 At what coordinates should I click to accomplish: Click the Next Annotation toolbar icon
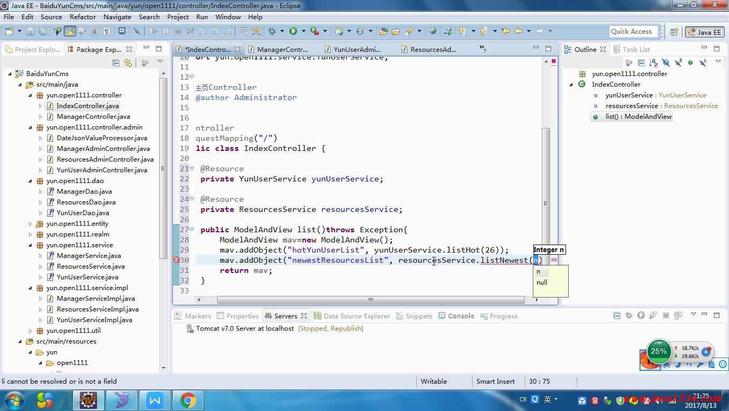(x=462, y=31)
